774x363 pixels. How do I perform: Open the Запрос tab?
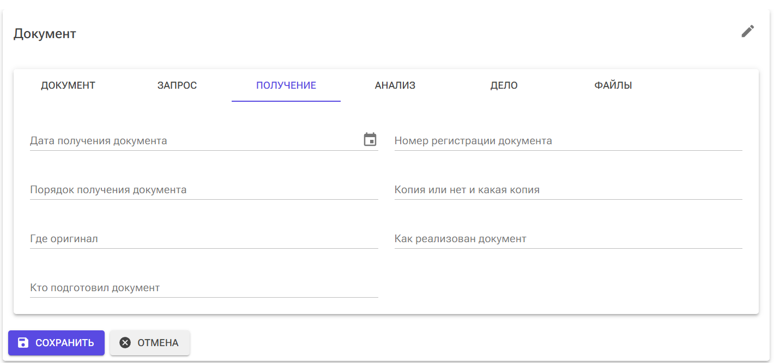177,85
